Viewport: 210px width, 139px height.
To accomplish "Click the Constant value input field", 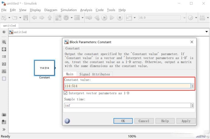I will point(127,86).
